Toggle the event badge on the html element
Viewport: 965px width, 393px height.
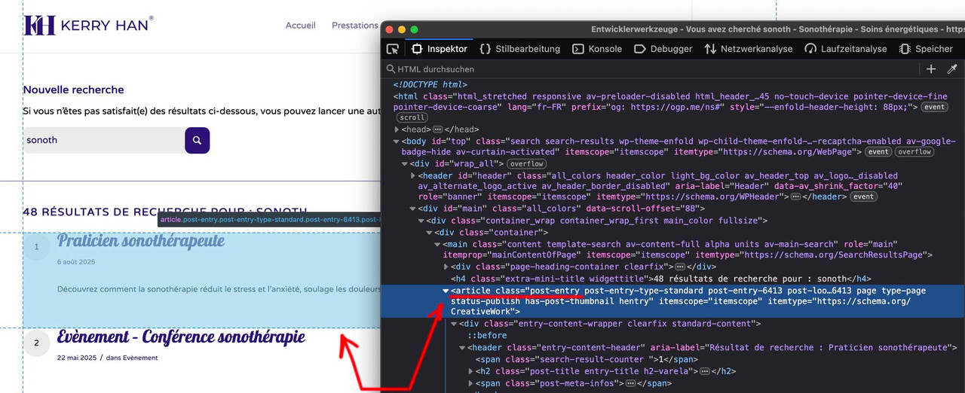(x=935, y=108)
